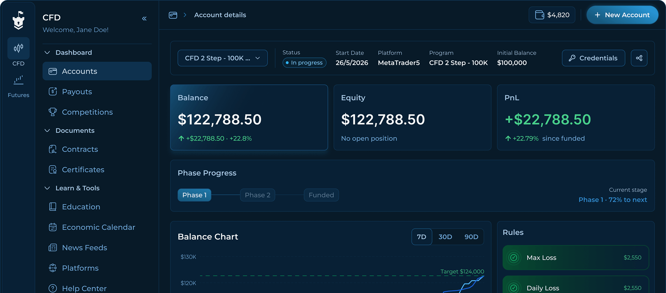
Task: Collapse the Documents section
Action: (47, 131)
